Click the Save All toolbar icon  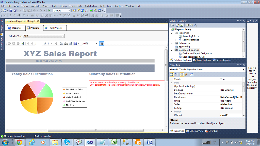pyautogui.click(x=15, y=10)
